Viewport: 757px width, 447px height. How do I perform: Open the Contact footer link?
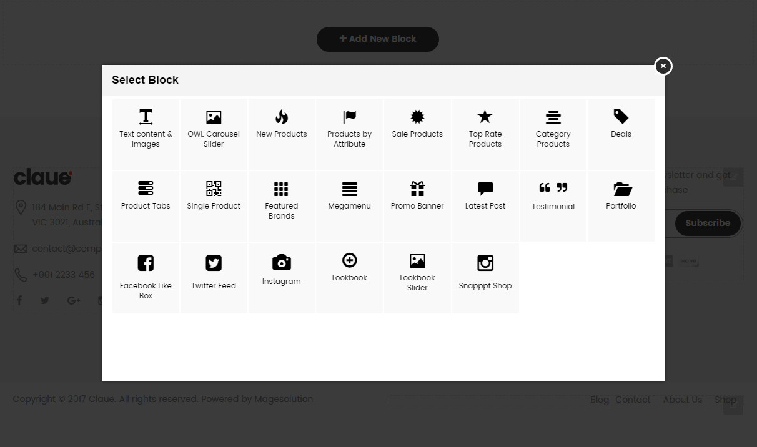tap(633, 400)
